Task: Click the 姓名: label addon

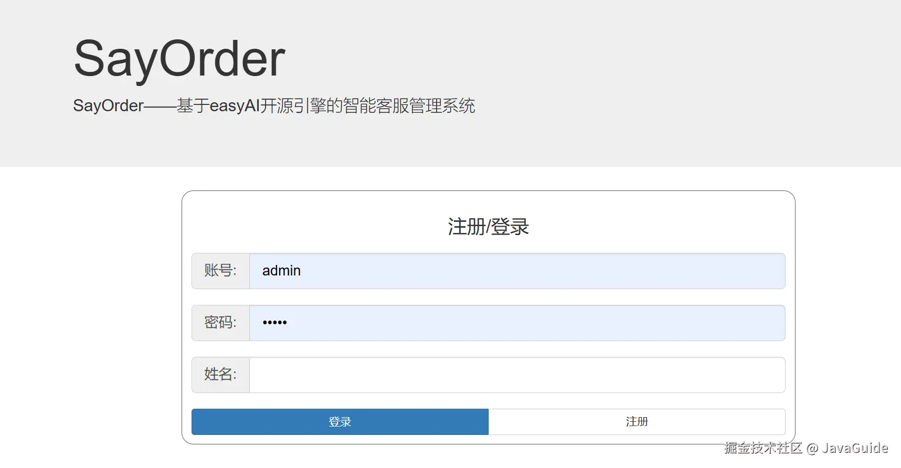Action: pyautogui.click(x=220, y=375)
